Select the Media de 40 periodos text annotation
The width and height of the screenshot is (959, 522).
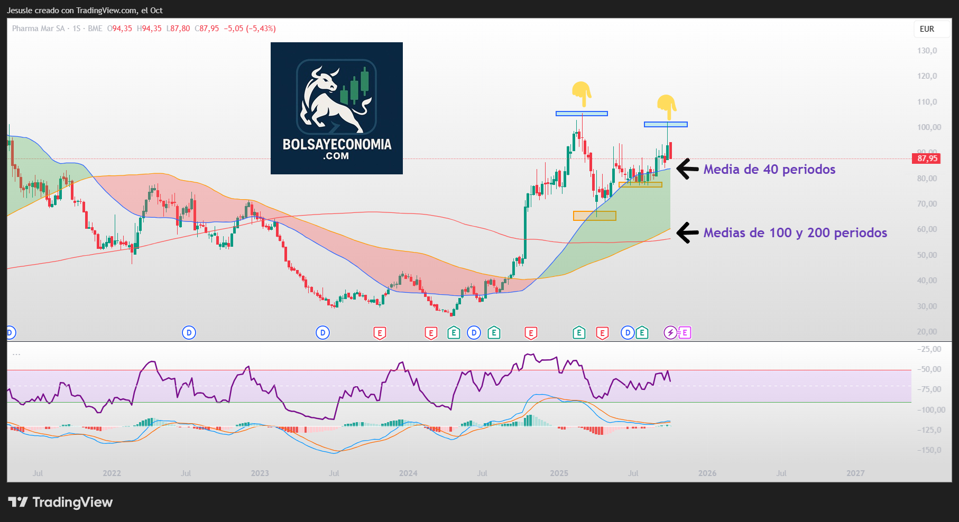click(x=769, y=169)
